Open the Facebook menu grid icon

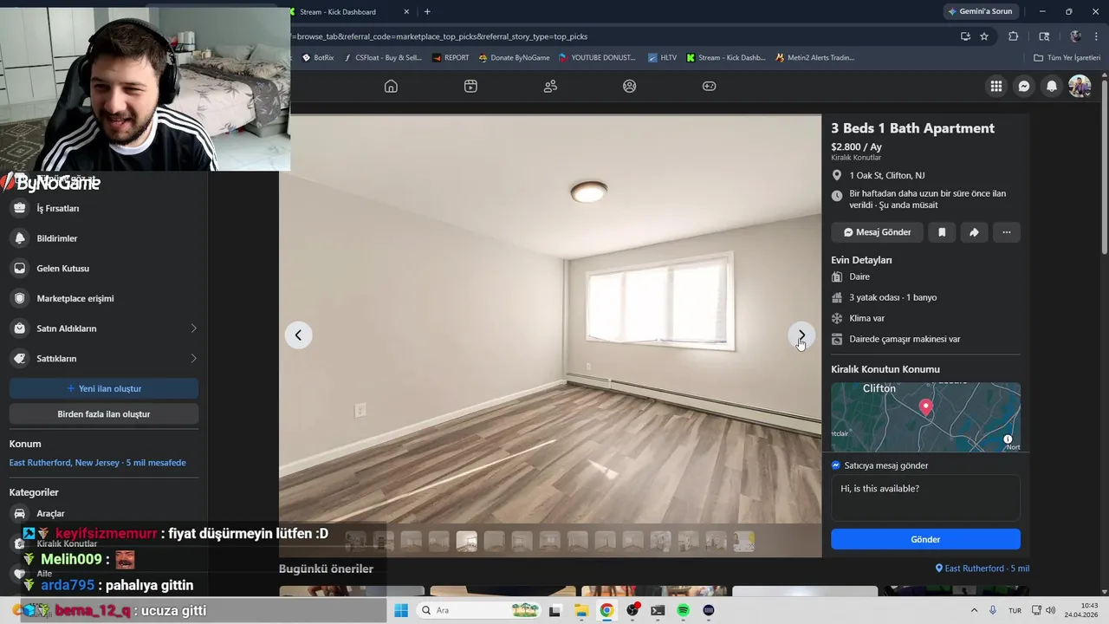pos(996,86)
